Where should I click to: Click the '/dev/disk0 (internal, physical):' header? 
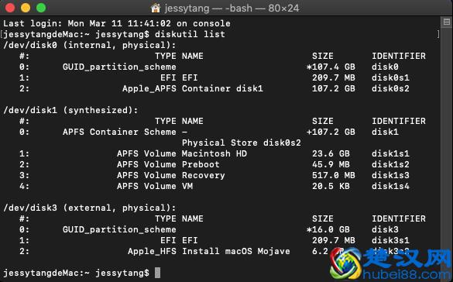90,46
